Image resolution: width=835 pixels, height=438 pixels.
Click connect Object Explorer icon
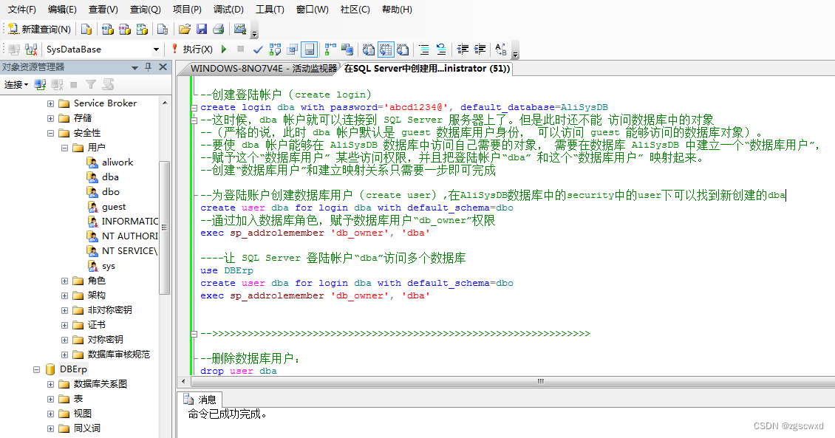(x=40, y=85)
